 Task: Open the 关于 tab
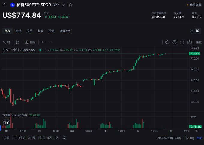pos(29,31)
